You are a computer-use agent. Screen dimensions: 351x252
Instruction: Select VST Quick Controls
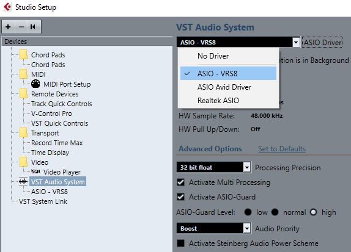pos(59,123)
